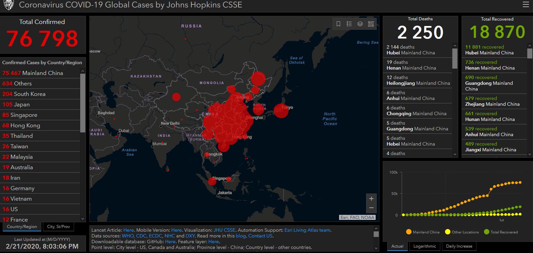Image resolution: width=533 pixels, height=253 pixels.
Task: Click the Contact US link
Action: pyautogui.click(x=260, y=236)
